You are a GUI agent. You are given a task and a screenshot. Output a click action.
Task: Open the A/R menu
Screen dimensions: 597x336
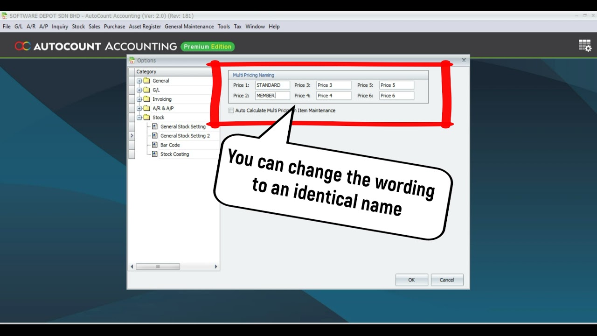click(31, 27)
